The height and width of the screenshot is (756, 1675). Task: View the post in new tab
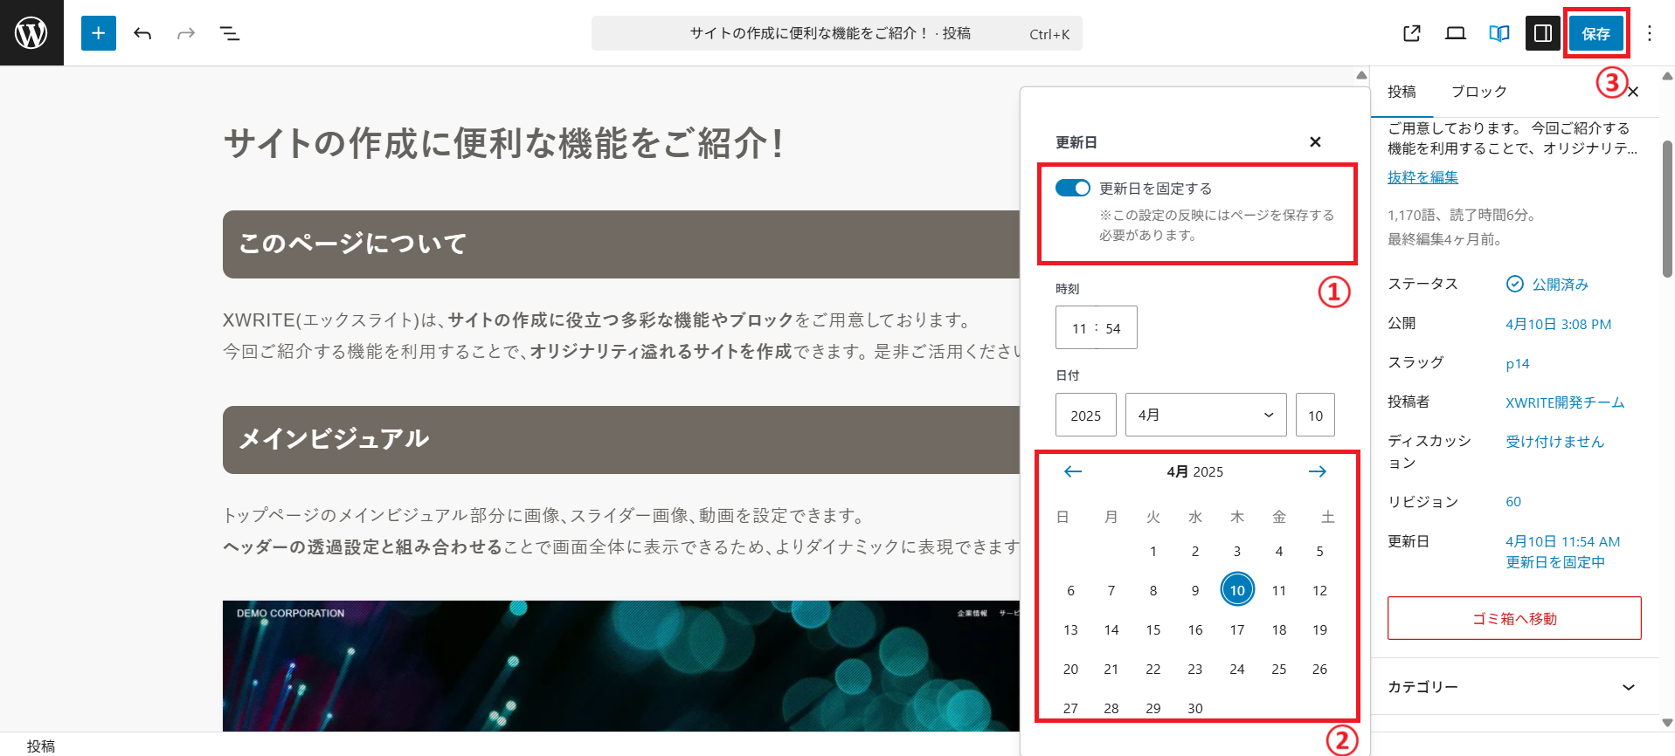1411,33
